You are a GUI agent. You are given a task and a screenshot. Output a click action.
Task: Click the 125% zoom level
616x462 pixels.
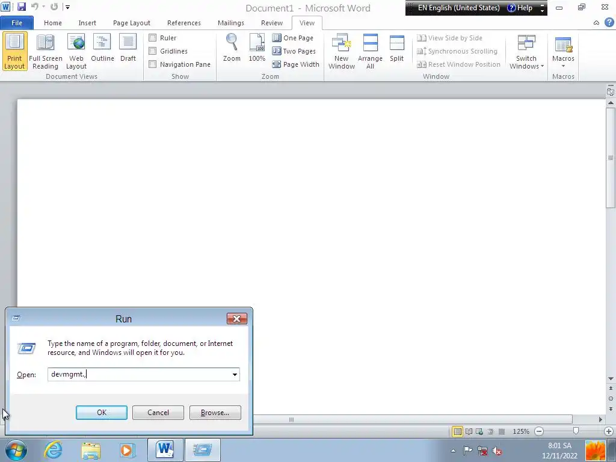tap(521, 431)
